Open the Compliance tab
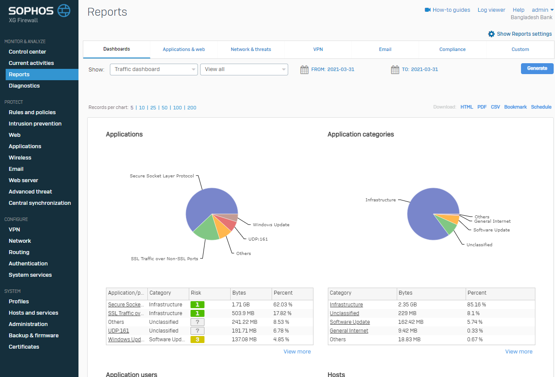 click(452, 50)
